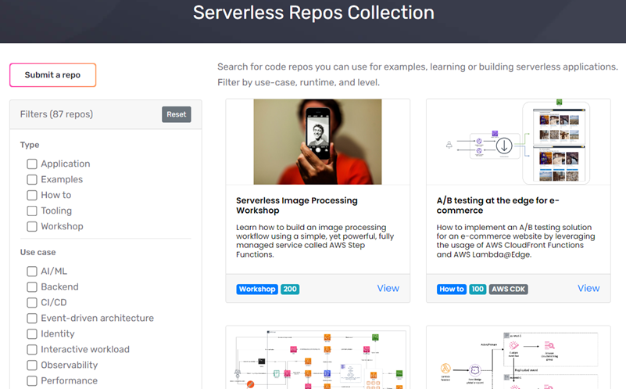The width and height of the screenshot is (626, 389).
Task: Check the Examples type checkbox
Action: point(32,179)
